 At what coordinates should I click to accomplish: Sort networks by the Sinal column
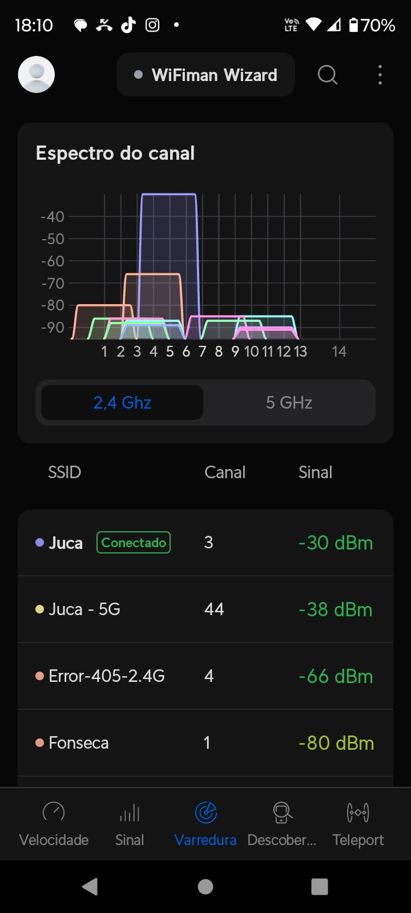[x=315, y=472]
